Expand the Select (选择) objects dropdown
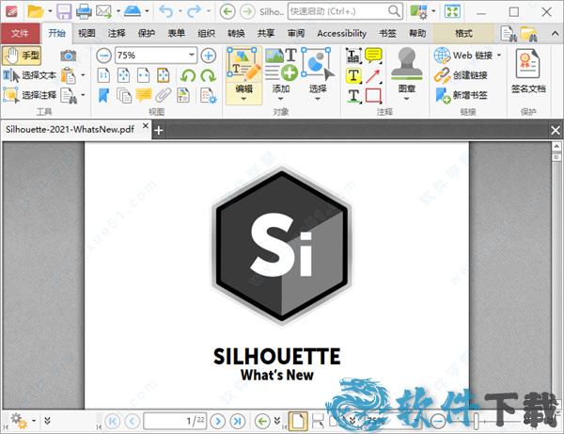 point(318,99)
